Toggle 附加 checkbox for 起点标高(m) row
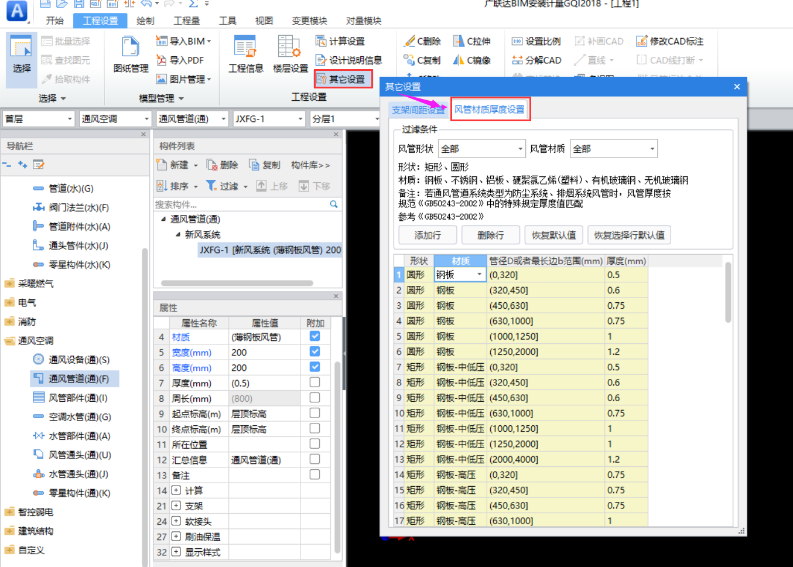This screenshot has height=567, width=793. pos(315,413)
